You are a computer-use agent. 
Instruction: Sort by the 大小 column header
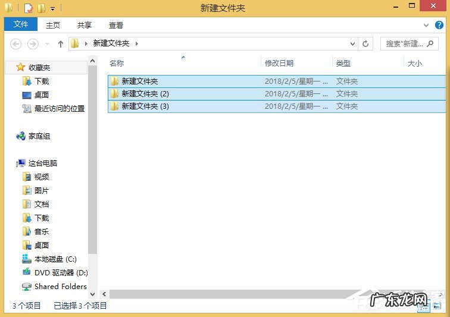(415, 64)
